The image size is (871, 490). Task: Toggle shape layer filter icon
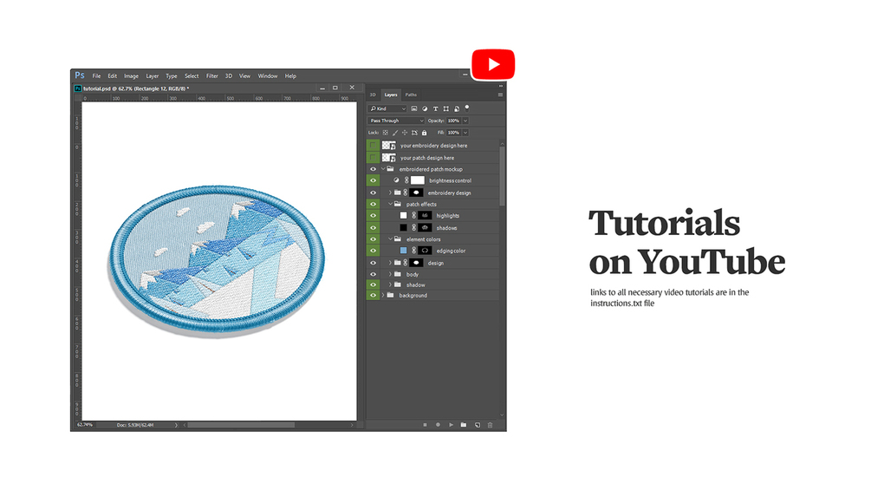[x=446, y=109]
